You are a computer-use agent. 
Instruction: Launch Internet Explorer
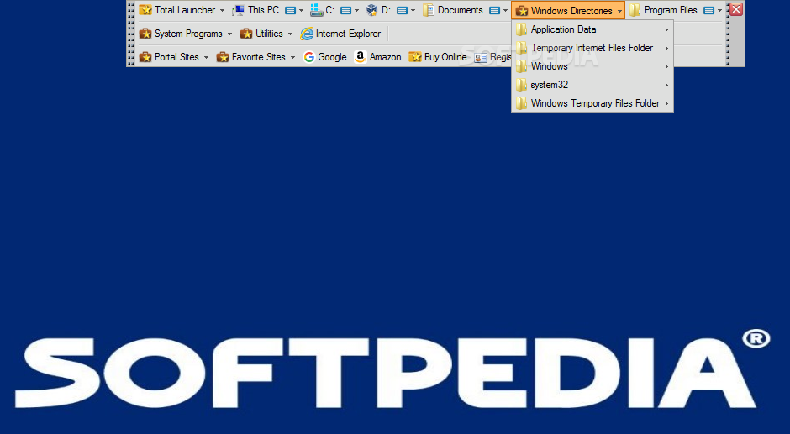340,34
